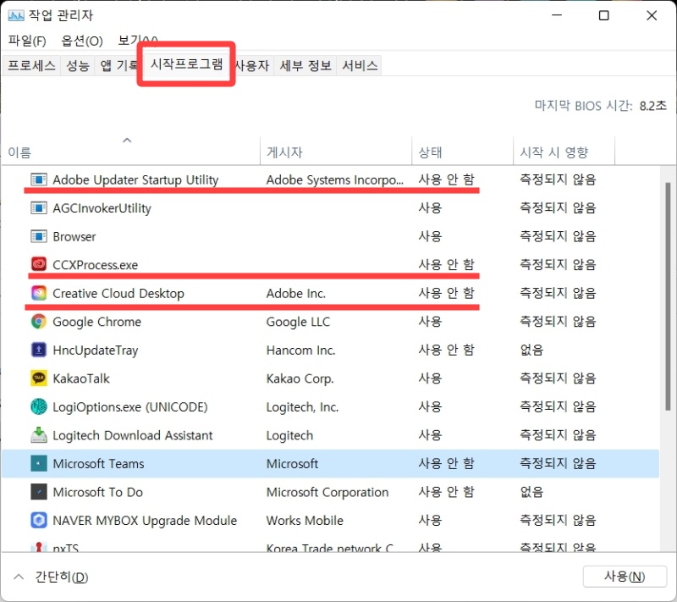
Task: Click the Works Mobile publisher cell
Action: click(305, 521)
